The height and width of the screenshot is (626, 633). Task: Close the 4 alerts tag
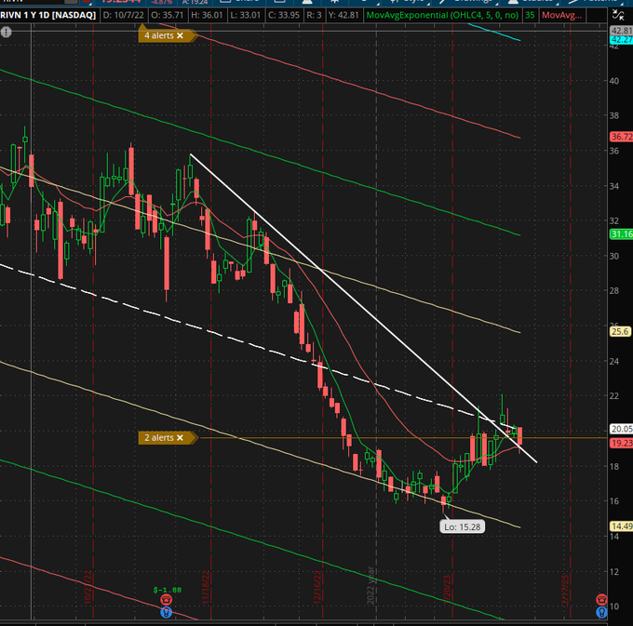[x=180, y=35]
